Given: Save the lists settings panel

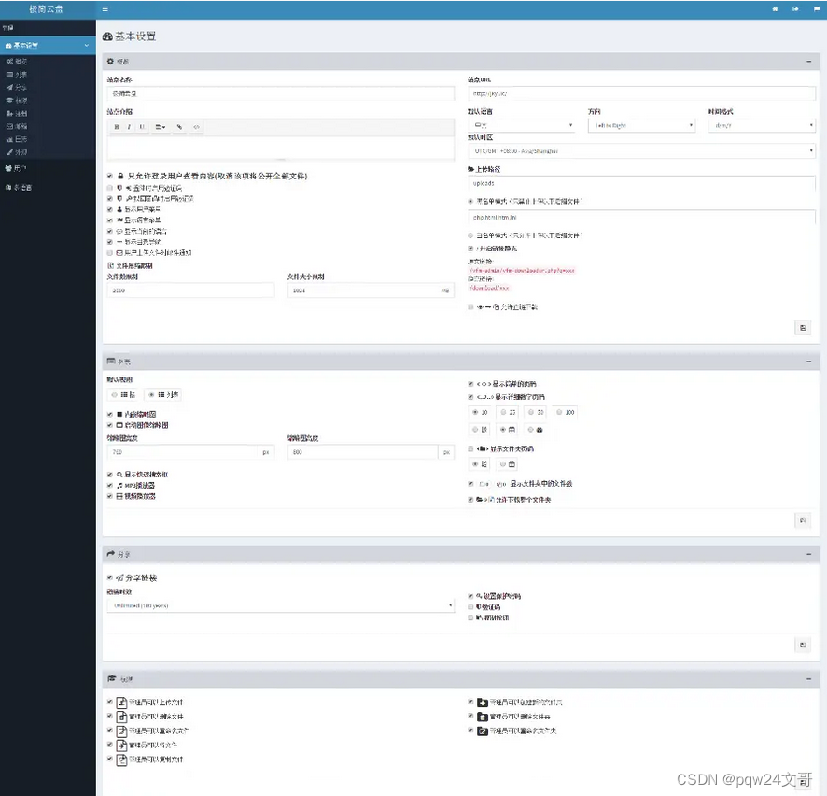Looking at the screenshot, I should coord(803,520).
